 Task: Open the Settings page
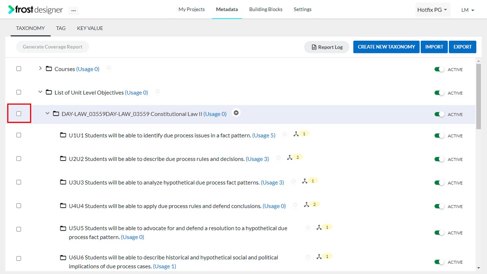(x=302, y=10)
